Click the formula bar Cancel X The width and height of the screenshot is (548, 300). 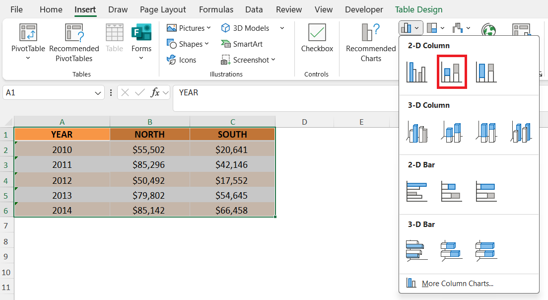(125, 92)
